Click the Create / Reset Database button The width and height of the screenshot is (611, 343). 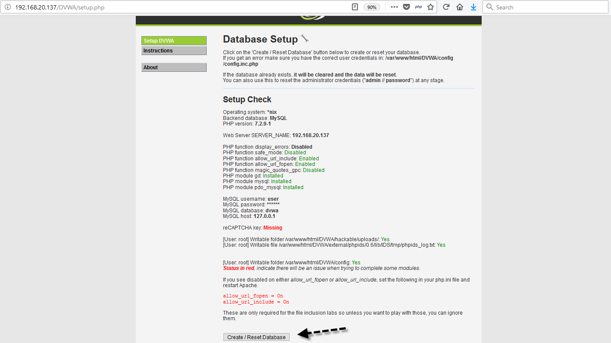pyautogui.click(x=257, y=337)
